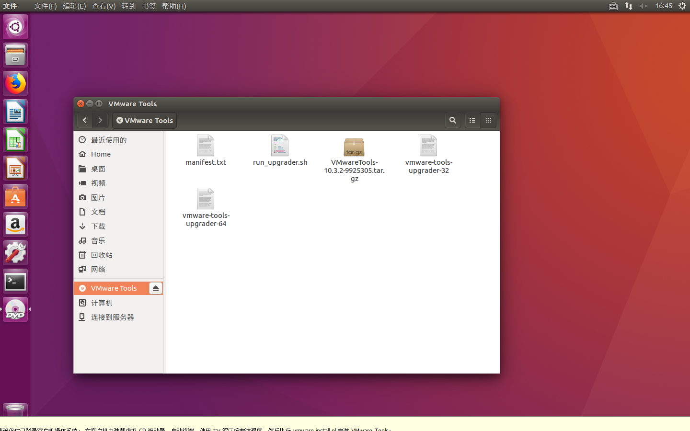Screen dimensions: 690x431
Task: Click the Ubuntu dash icon in the launcher
Action: pos(15,27)
